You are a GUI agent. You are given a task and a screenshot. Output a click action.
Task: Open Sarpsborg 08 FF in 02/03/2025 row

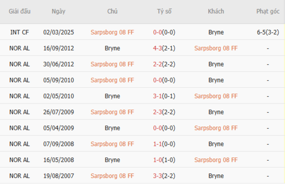click(112, 32)
